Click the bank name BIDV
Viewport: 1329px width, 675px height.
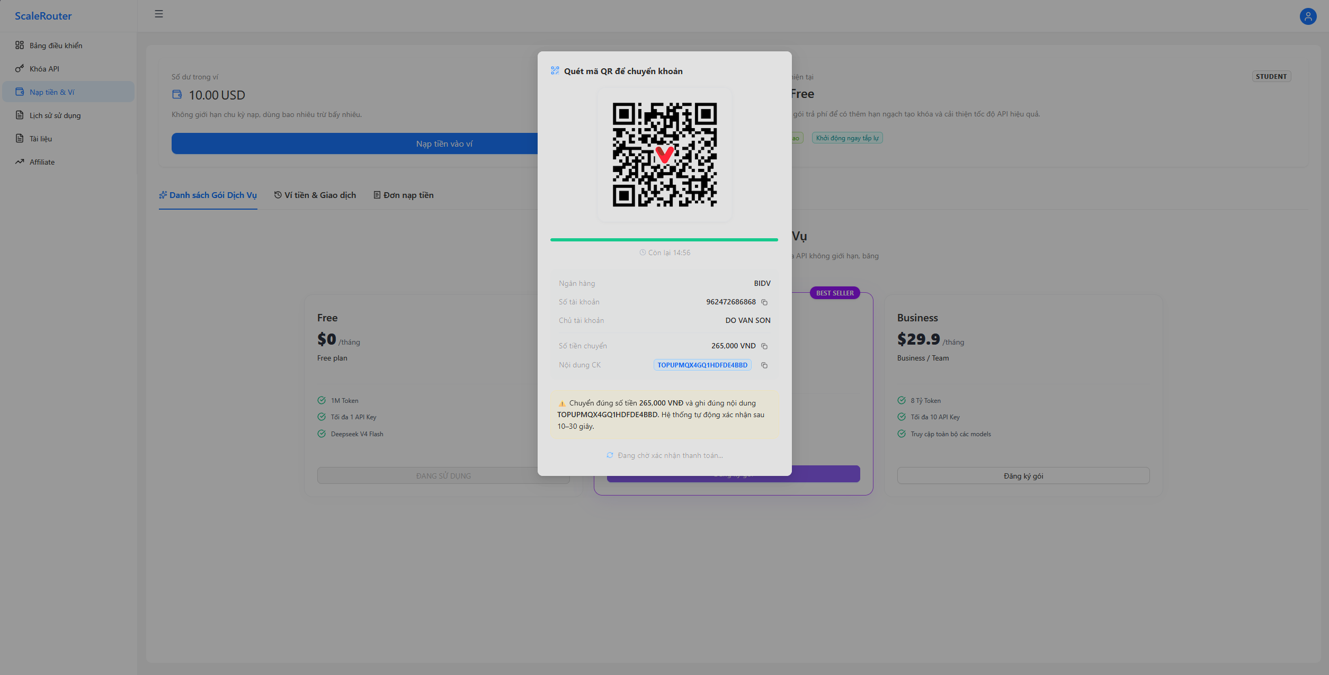762,284
